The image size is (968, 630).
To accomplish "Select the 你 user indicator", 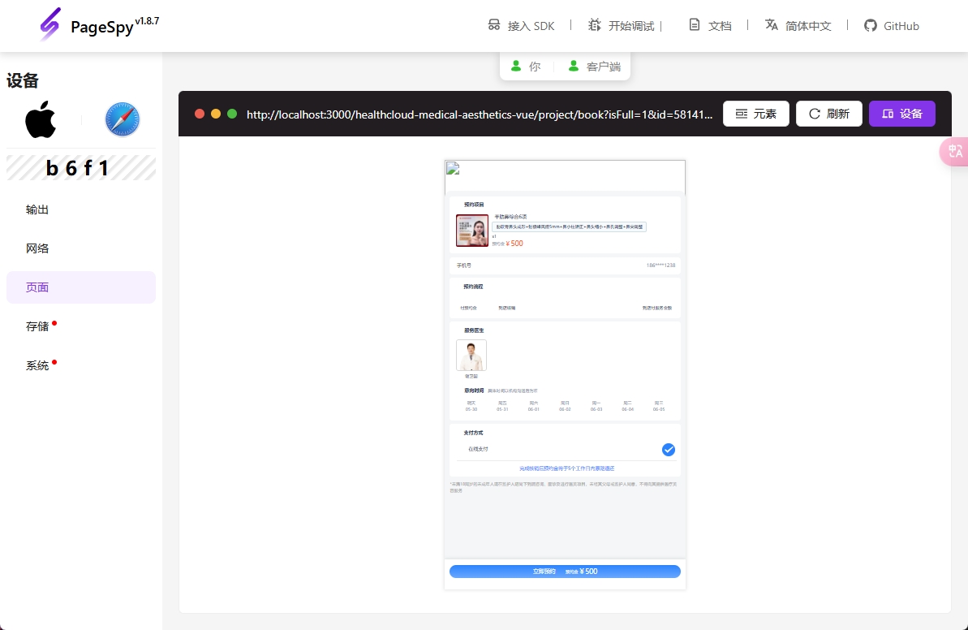I will tap(525, 67).
